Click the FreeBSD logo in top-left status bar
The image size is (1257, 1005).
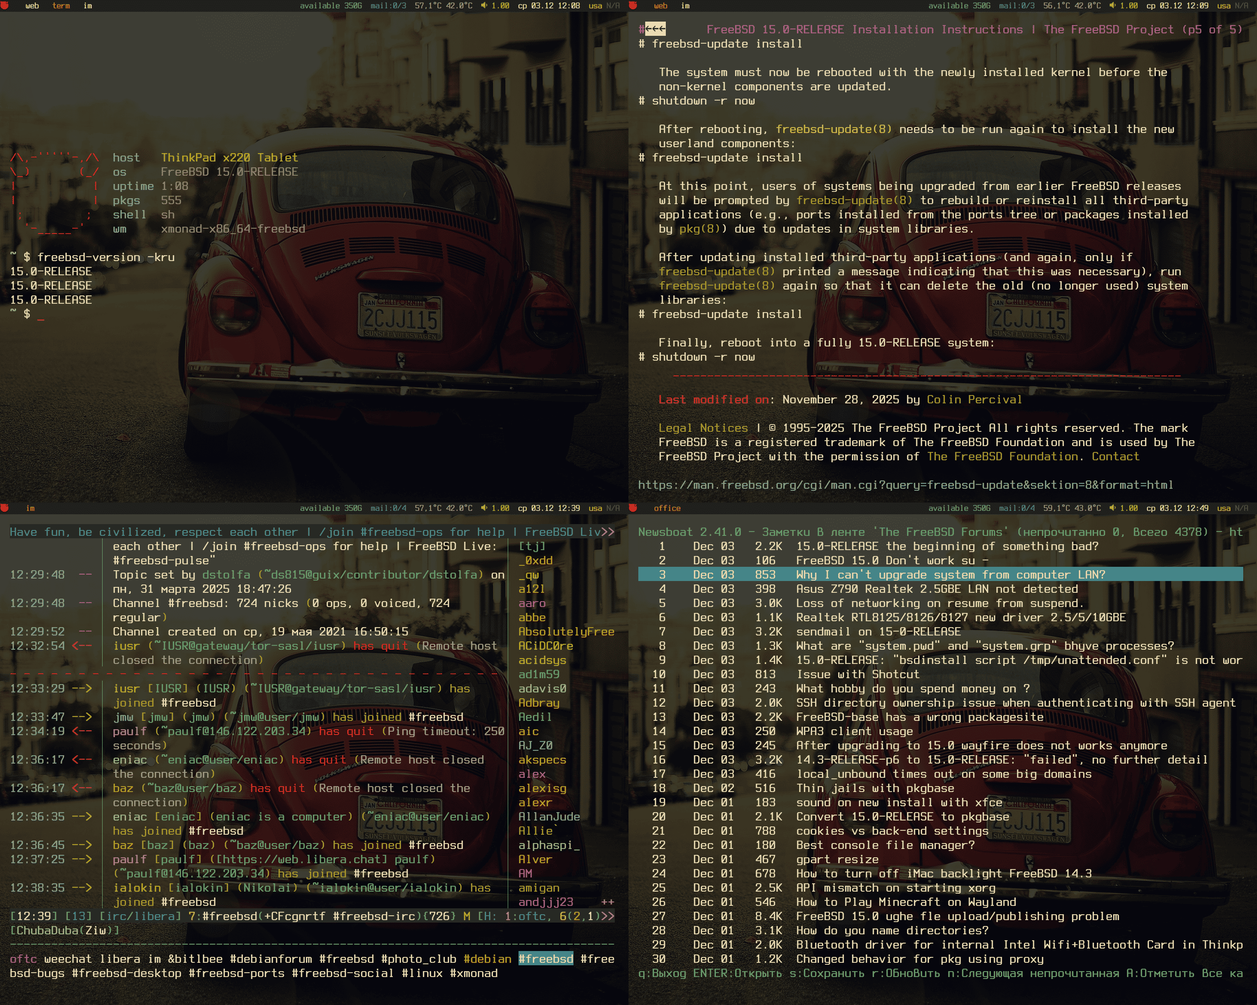pyautogui.click(x=4, y=5)
